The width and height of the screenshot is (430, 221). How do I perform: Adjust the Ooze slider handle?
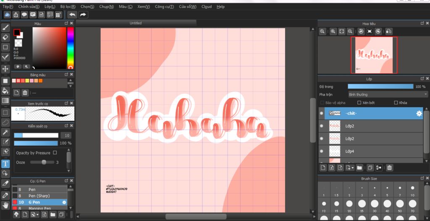click(x=44, y=162)
